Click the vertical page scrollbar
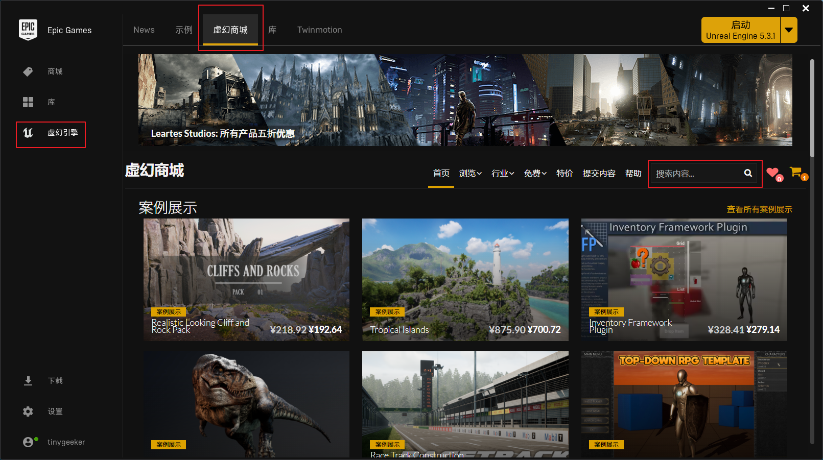This screenshot has height=460, width=823. (x=812, y=108)
